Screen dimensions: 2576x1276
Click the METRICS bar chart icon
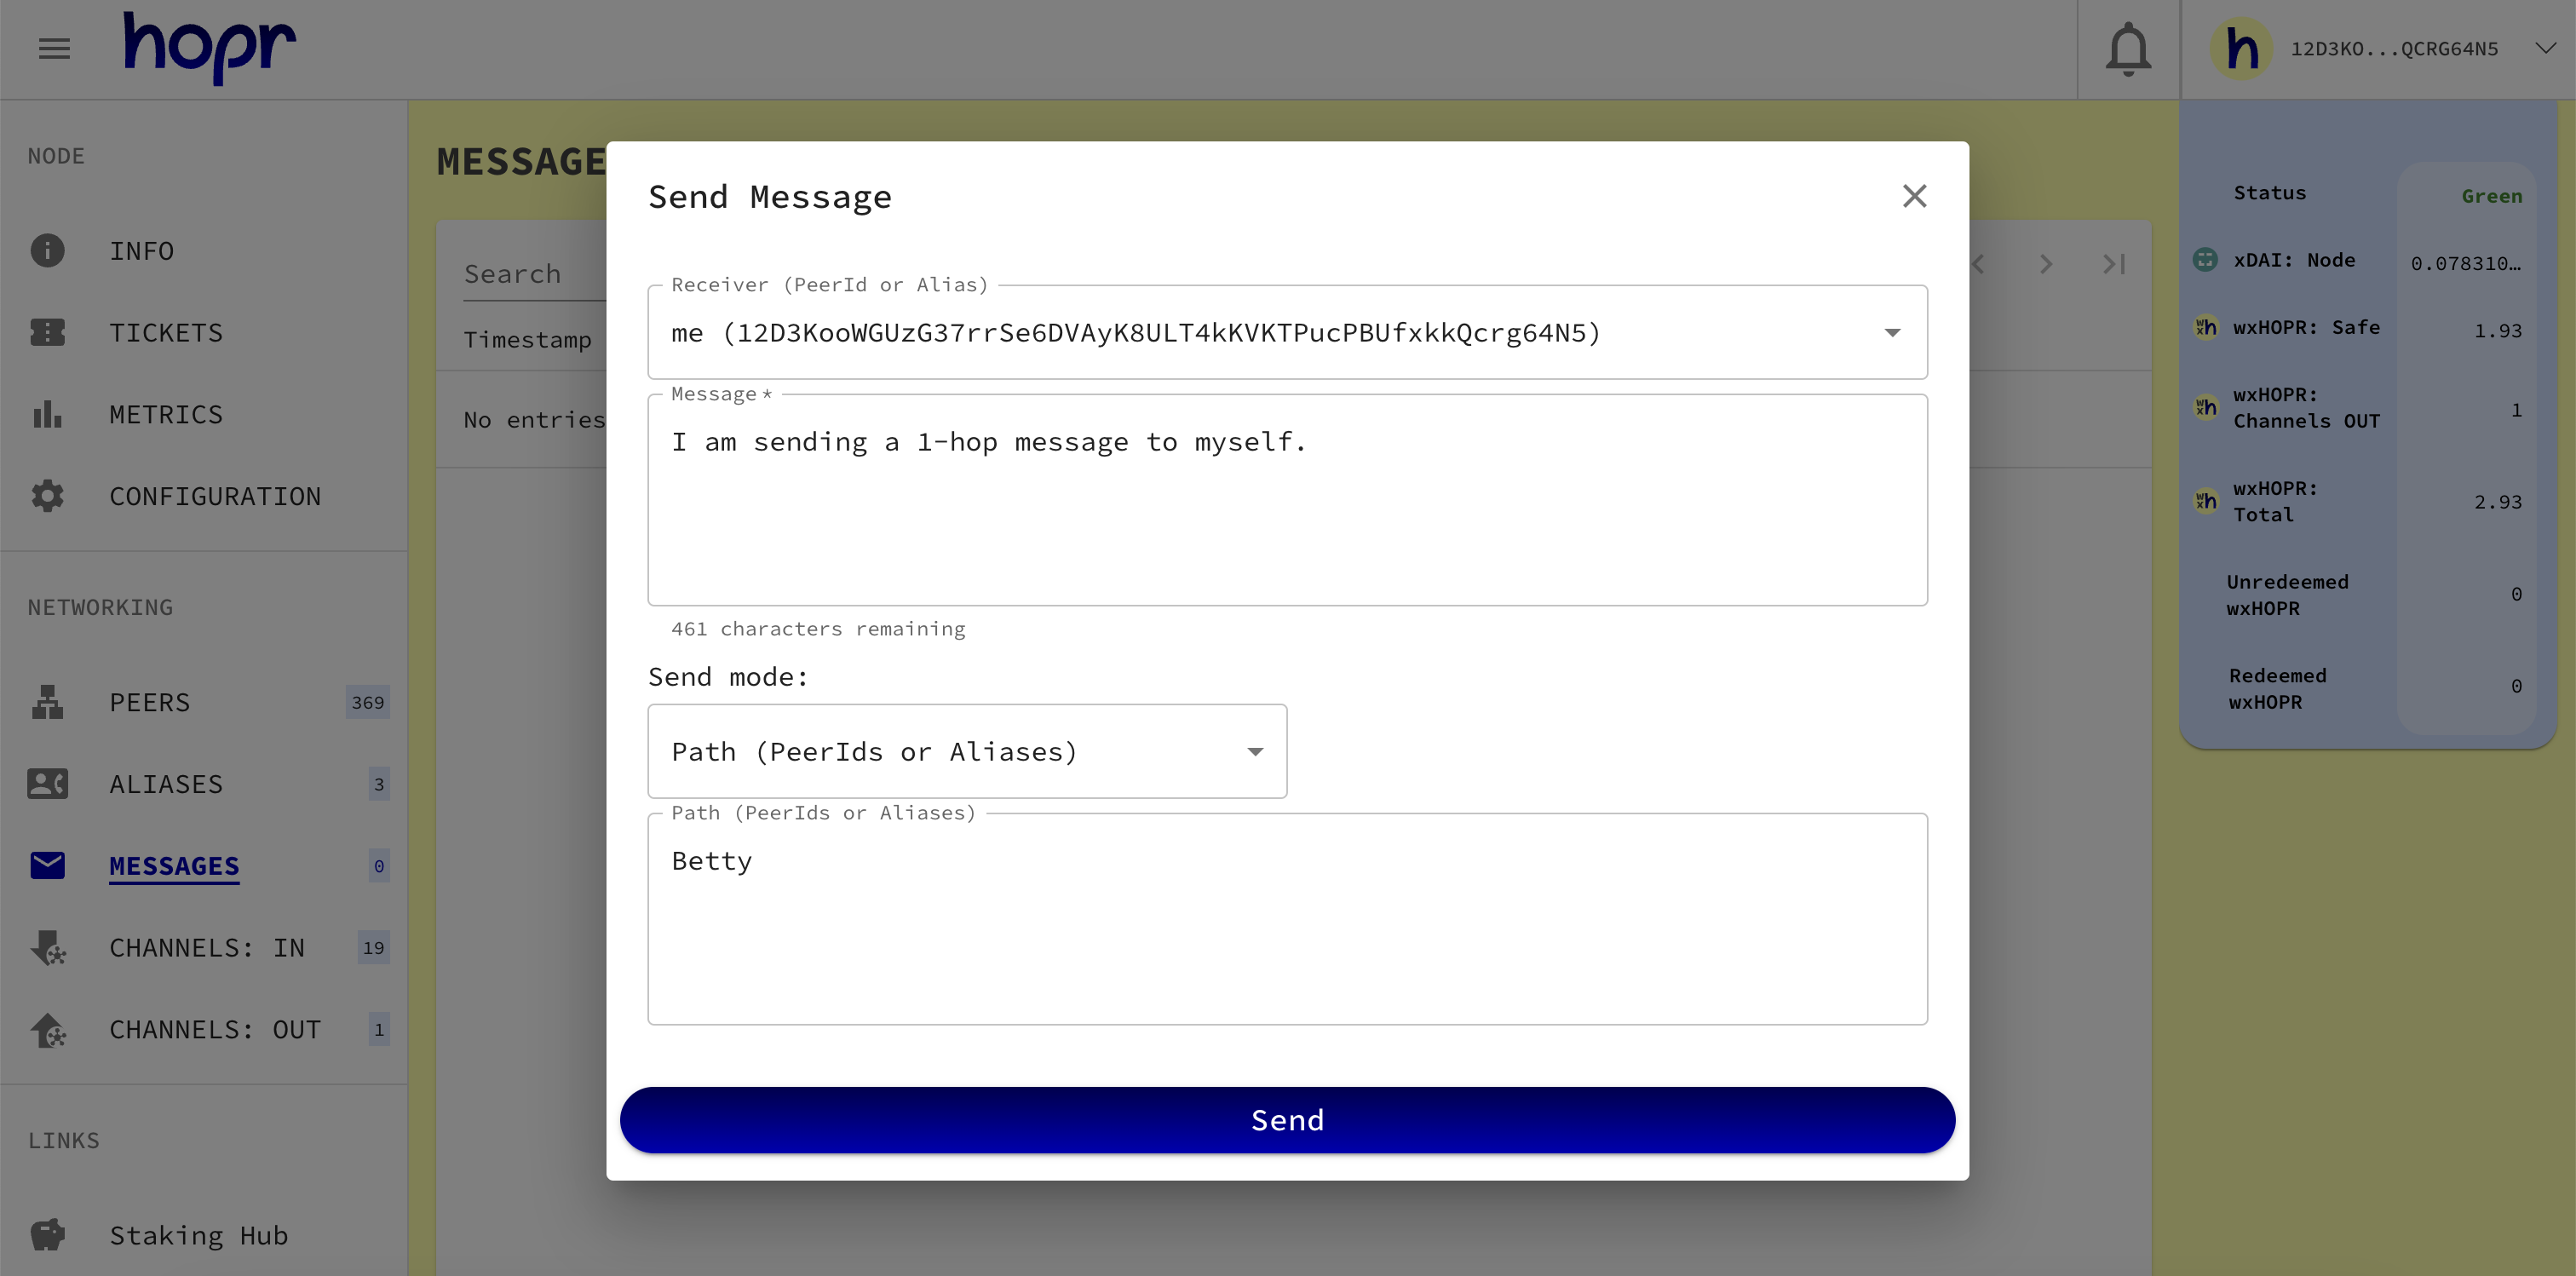coord(47,414)
